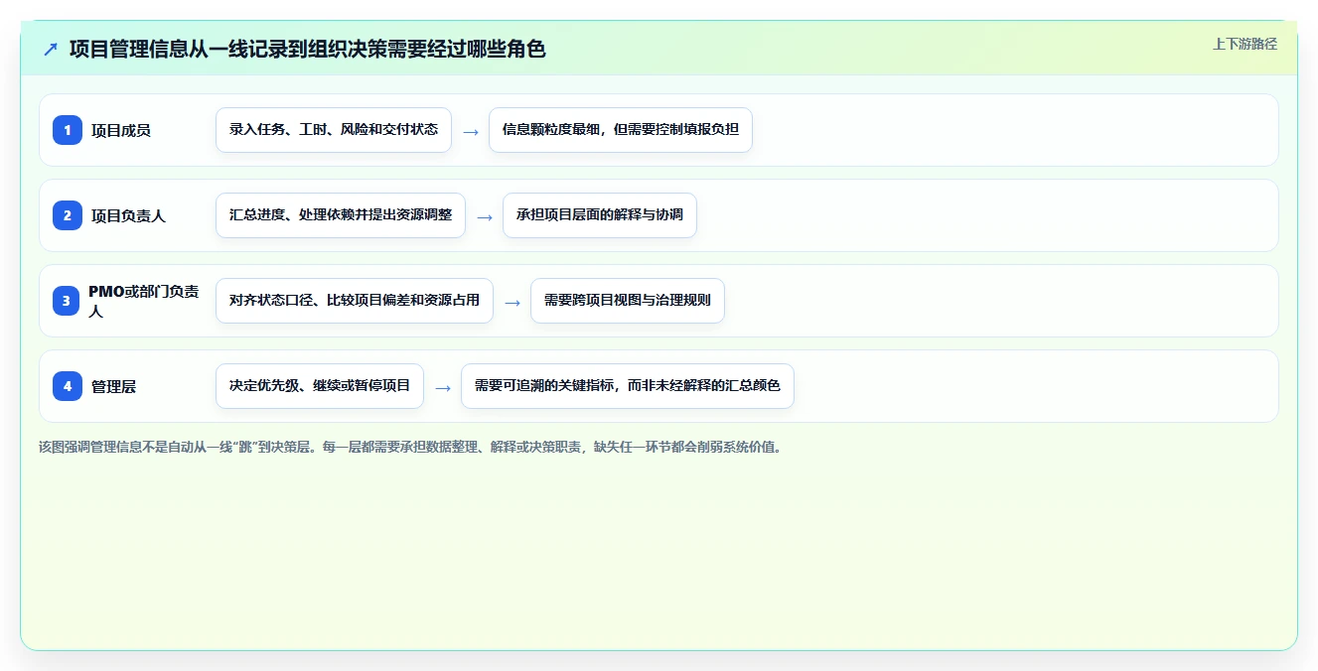
Task: Select the 项目成员 role label
Action: click(121, 130)
